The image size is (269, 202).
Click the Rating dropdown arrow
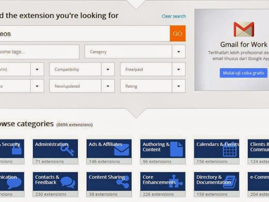pyautogui.click(x=179, y=86)
